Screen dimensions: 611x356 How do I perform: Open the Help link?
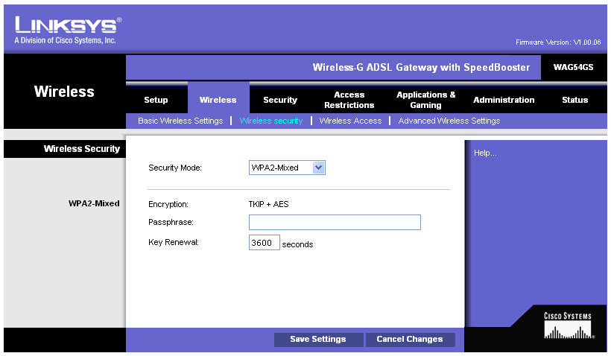[x=485, y=153]
